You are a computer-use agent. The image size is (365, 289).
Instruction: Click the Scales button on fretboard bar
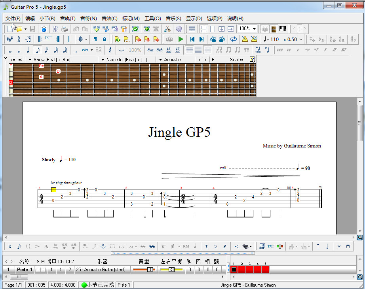(236, 60)
